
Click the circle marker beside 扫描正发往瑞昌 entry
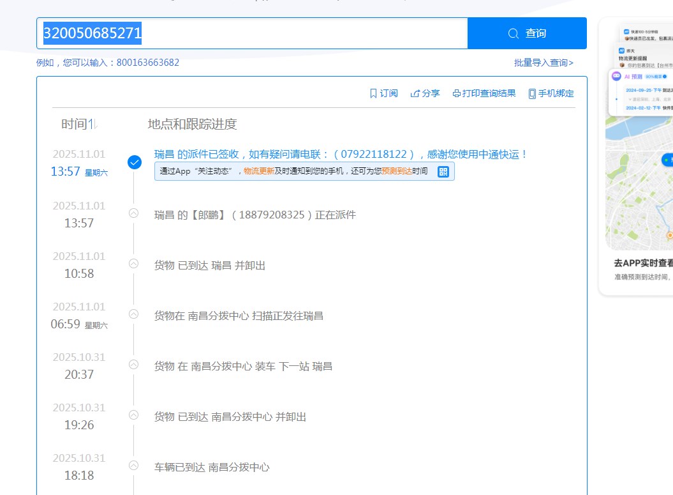pos(133,314)
